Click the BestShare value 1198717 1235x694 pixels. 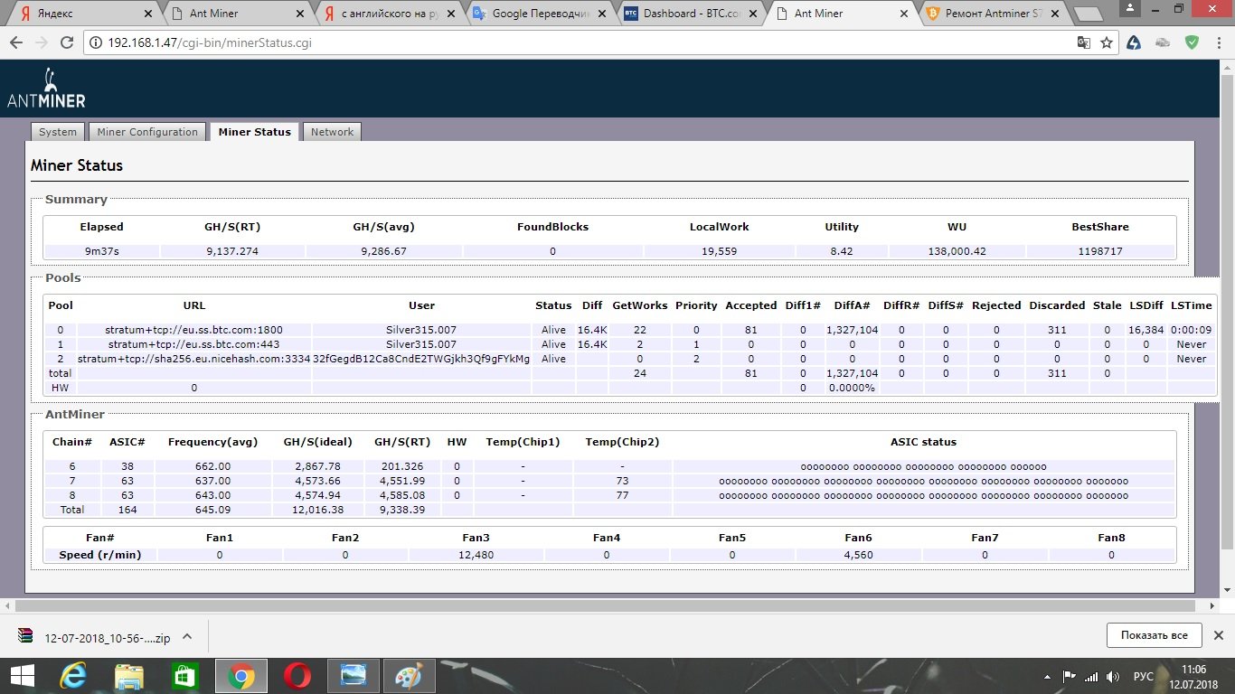[1100, 251]
